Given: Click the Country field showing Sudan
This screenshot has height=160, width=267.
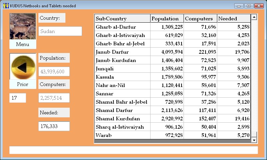Looking at the screenshot, I should pos(60,31).
